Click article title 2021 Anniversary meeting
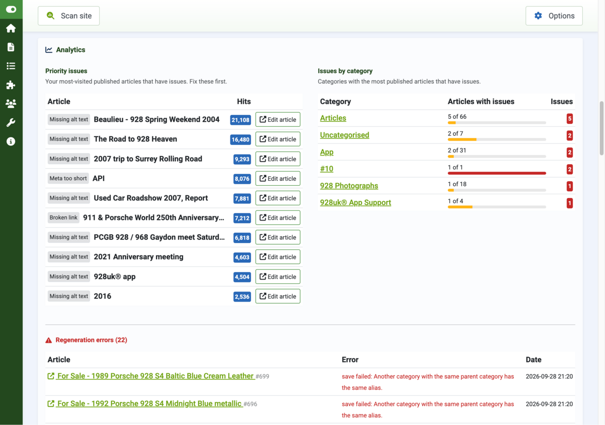The height and width of the screenshot is (425, 605). click(x=139, y=257)
